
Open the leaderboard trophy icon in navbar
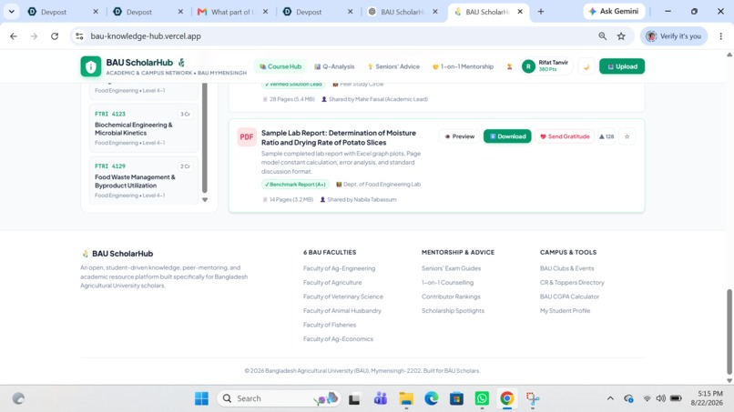(509, 66)
